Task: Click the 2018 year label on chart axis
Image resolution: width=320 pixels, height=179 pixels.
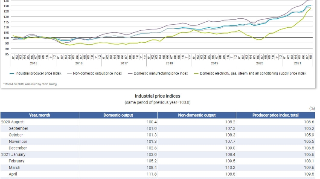Action: [169, 63]
